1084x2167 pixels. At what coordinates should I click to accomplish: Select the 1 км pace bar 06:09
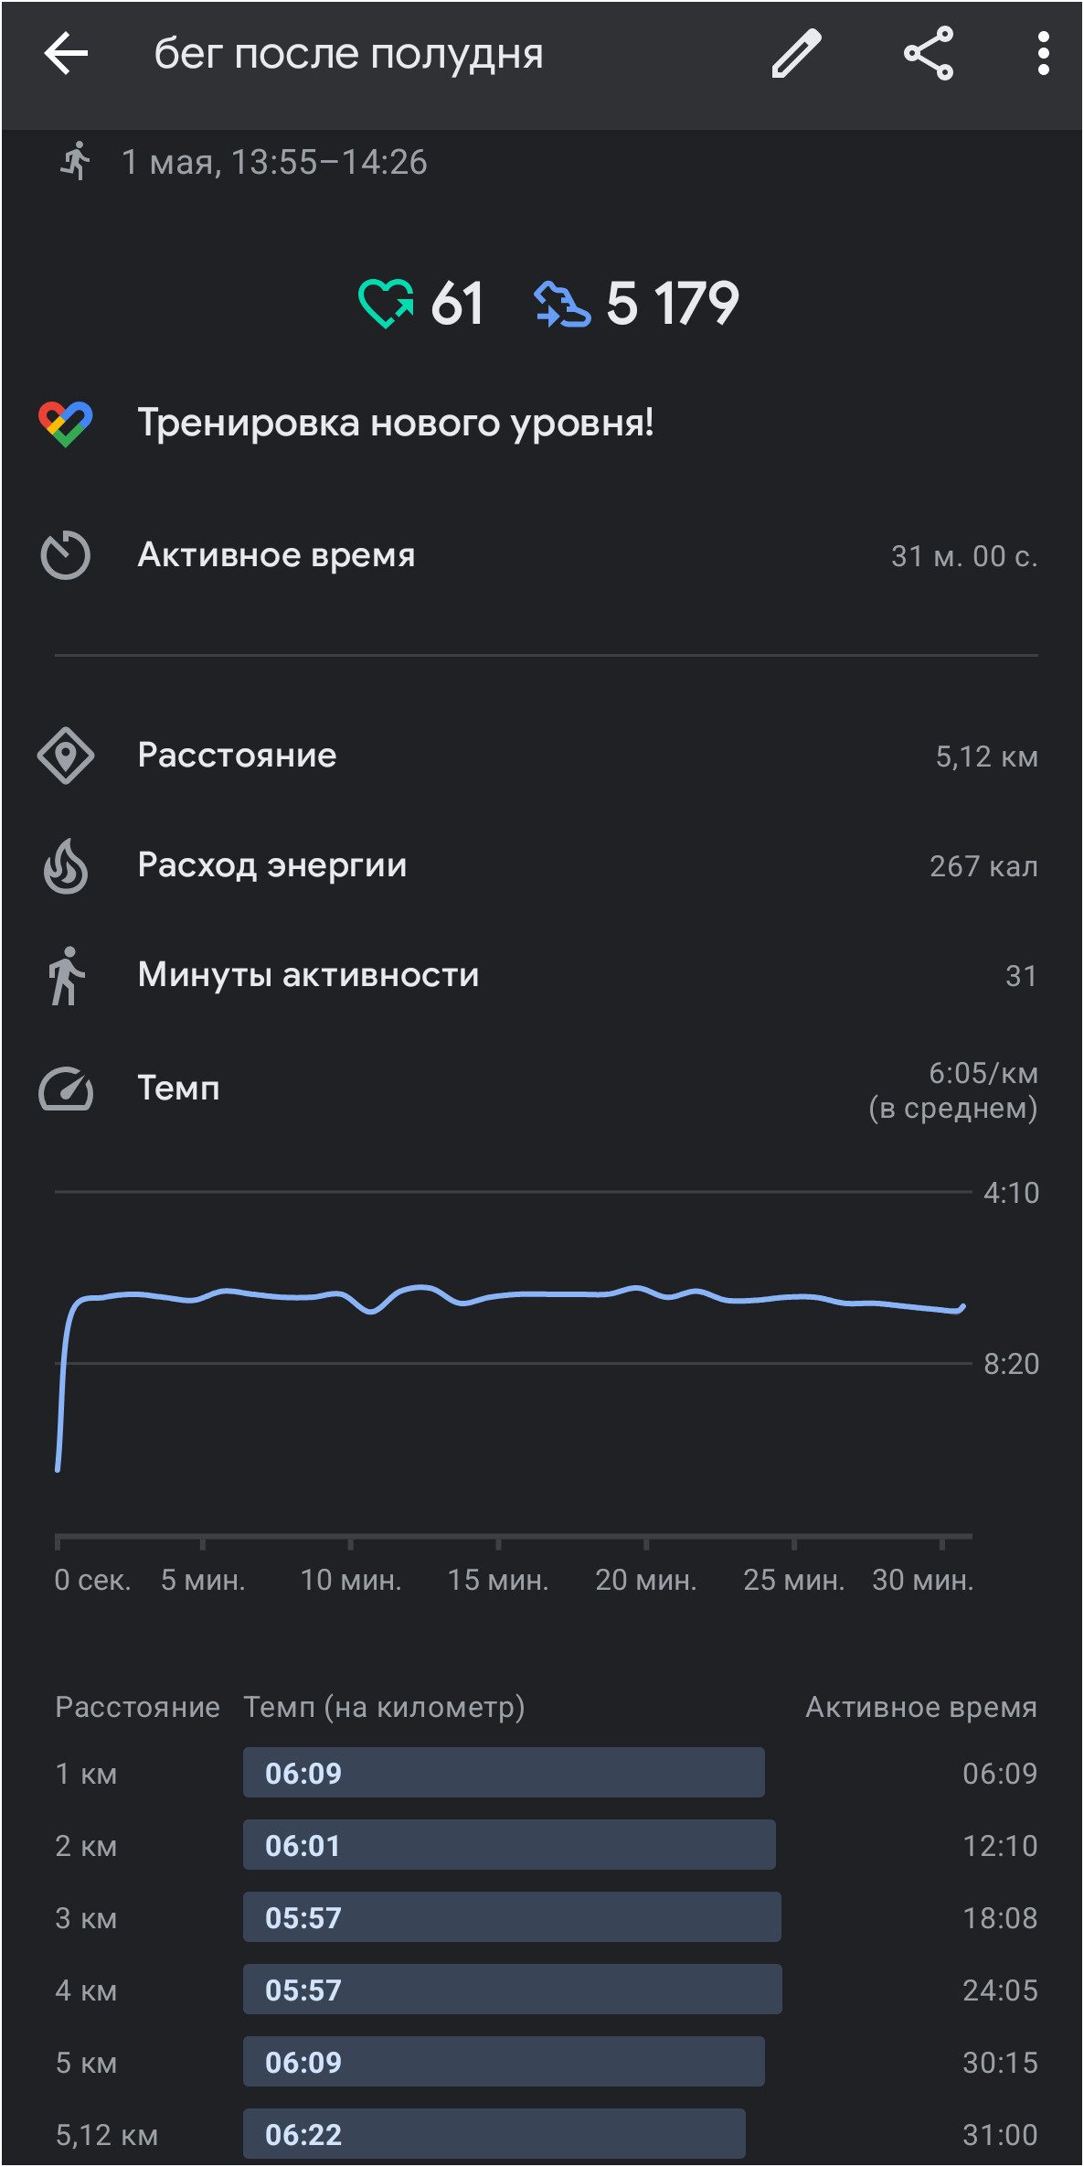(x=504, y=1773)
